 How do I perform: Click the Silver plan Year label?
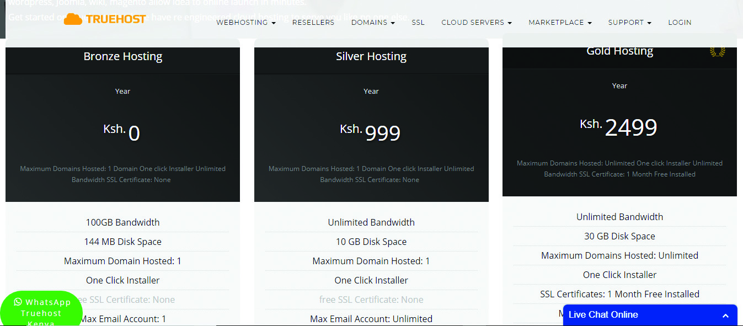371,91
